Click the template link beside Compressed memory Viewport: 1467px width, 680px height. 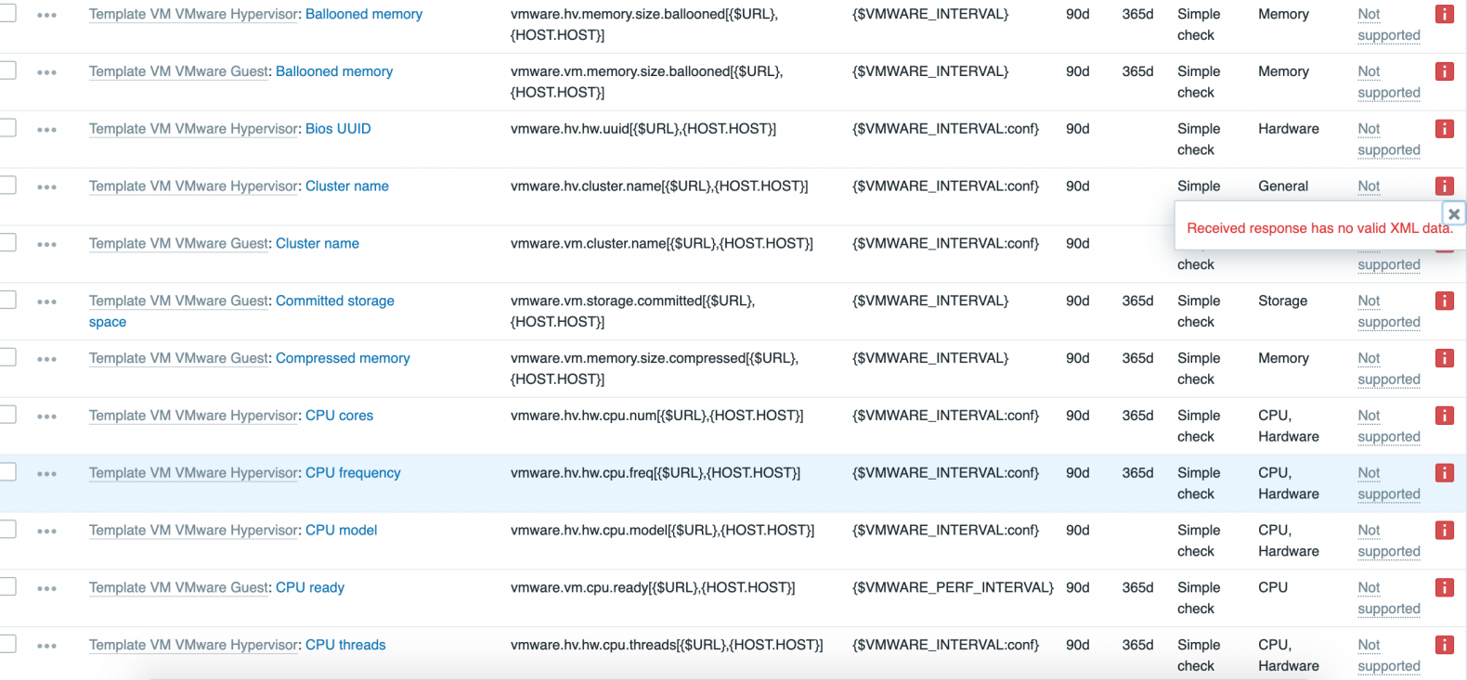coord(179,358)
